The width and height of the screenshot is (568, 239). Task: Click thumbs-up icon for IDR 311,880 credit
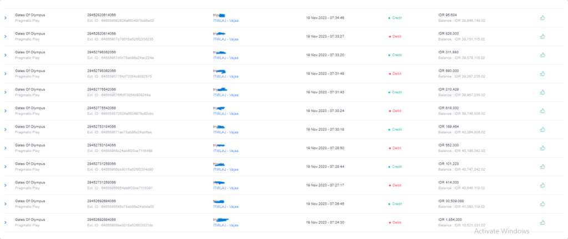[542, 55]
